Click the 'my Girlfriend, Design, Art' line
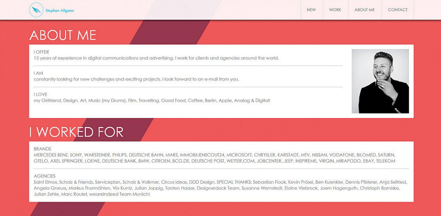The width and height of the screenshot is (441, 216). point(152,100)
